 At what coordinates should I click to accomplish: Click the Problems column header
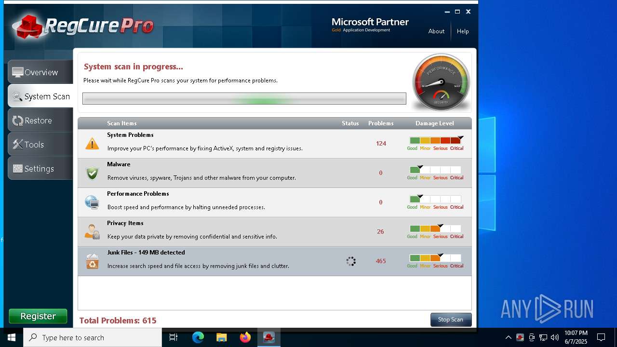[x=381, y=123]
